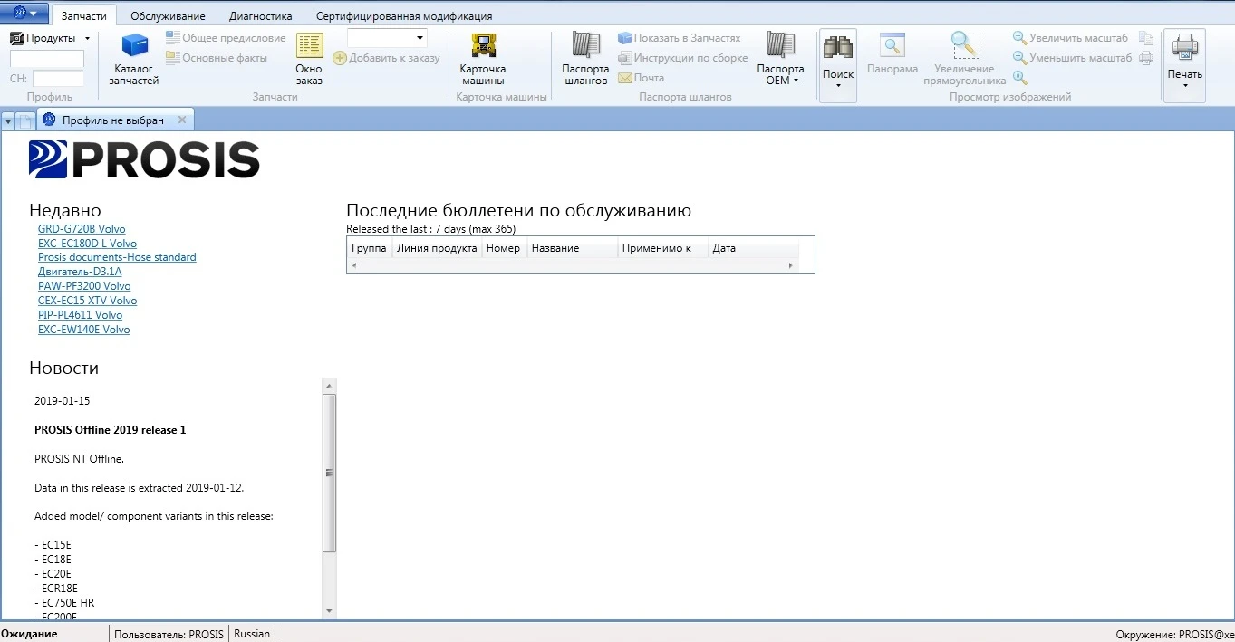The height and width of the screenshot is (642, 1235).
Task: Click Показать в Запчастях
Action: 680,38
